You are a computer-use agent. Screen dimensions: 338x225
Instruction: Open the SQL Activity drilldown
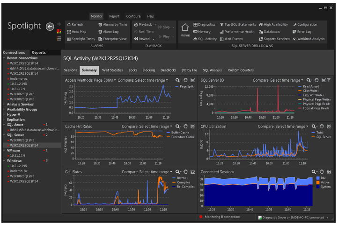(205, 39)
